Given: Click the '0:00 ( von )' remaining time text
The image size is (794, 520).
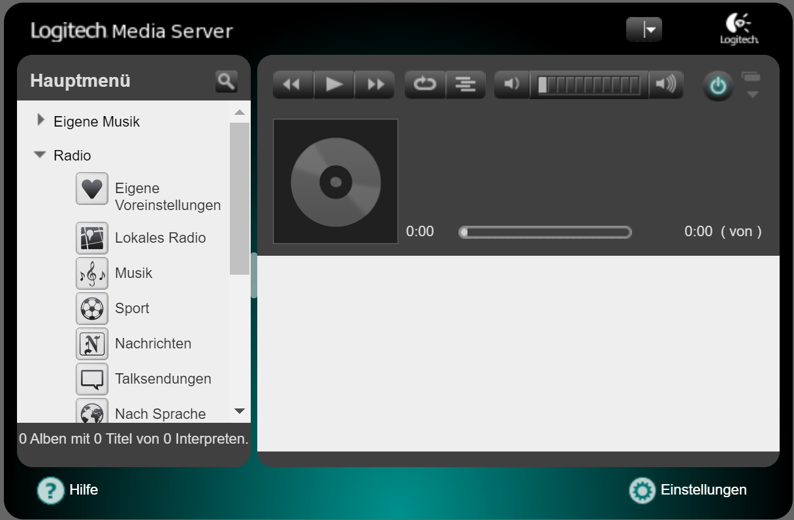Looking at the screenshot, I should [x=723, y=232].
